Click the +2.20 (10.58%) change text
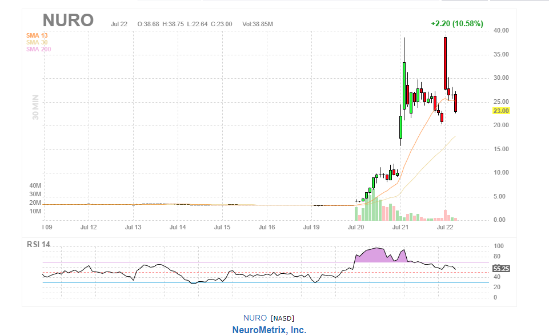 tap(456, 24)
